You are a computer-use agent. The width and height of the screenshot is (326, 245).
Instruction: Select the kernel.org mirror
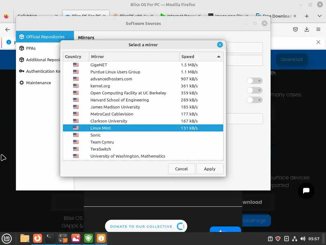click(143, 86)
